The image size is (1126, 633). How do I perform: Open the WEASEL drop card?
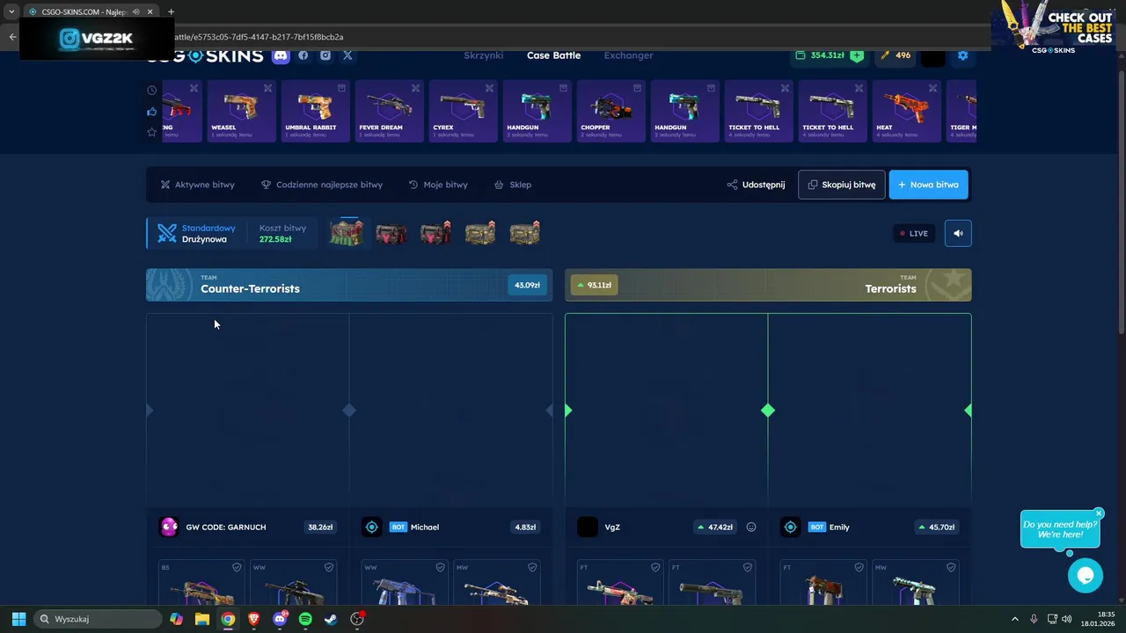(x=240, y=112)
